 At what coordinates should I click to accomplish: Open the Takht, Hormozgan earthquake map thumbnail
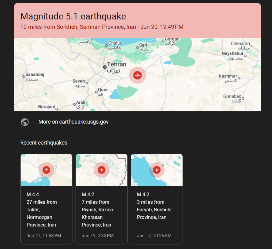point(46,170)
